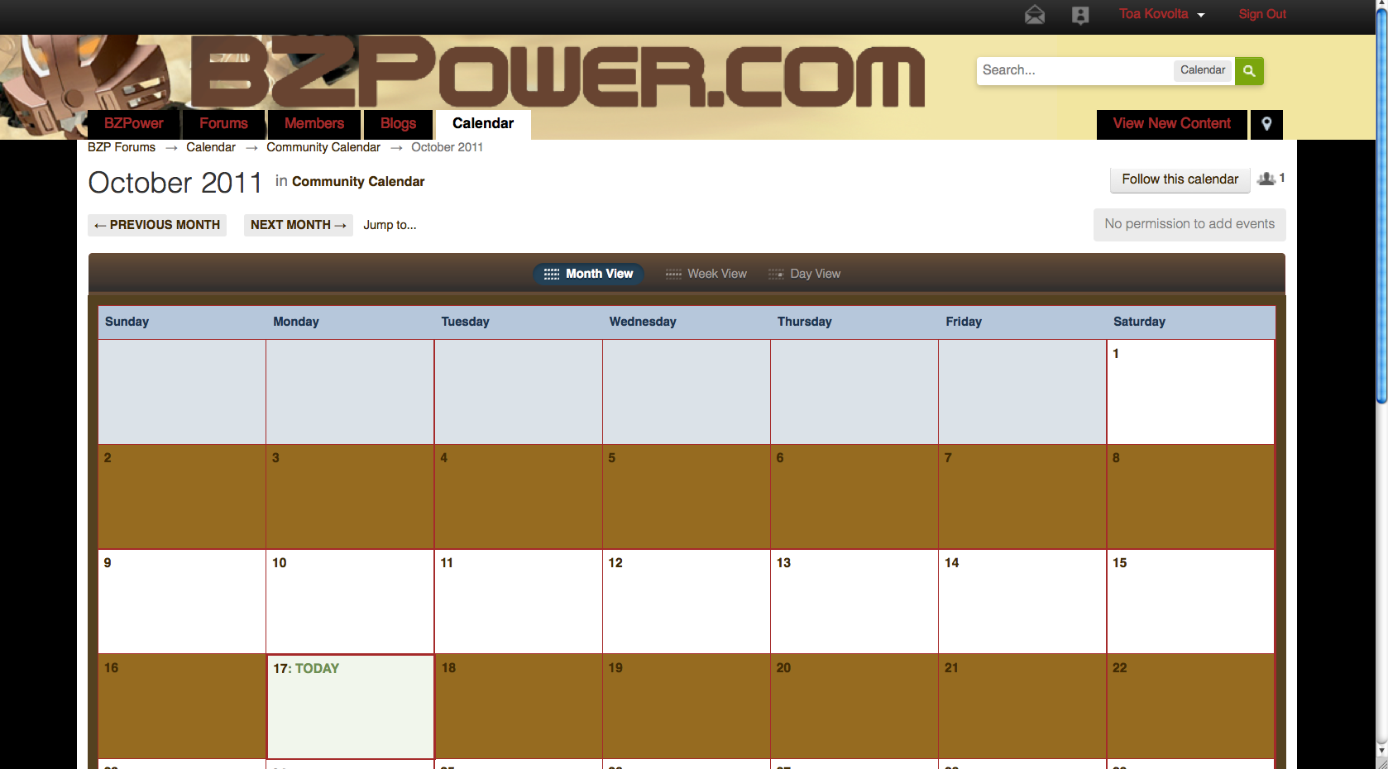Switch to Month View

click(589, 274)
